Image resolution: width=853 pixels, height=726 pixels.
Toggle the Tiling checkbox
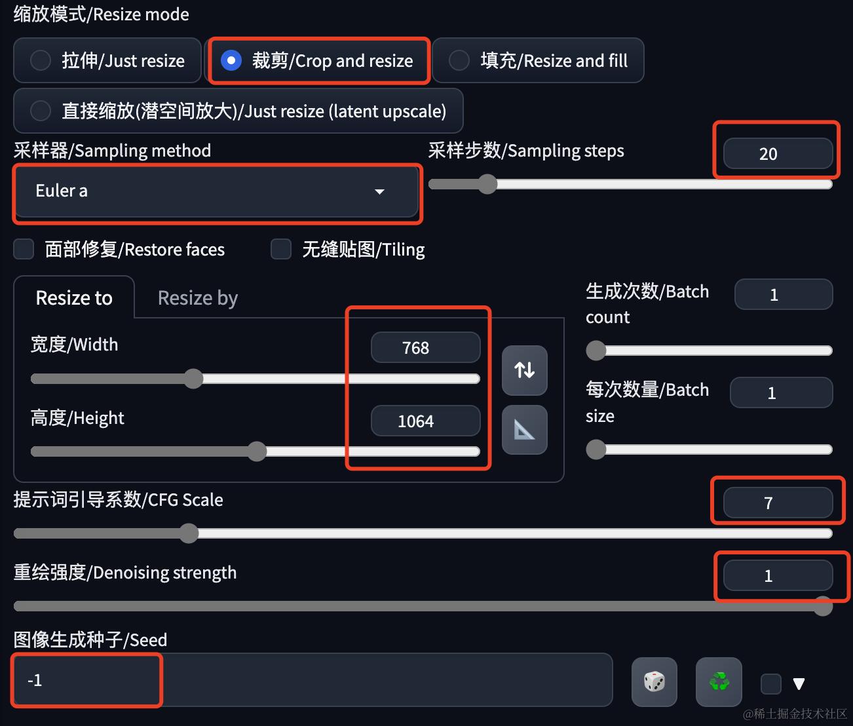point(281,249)
